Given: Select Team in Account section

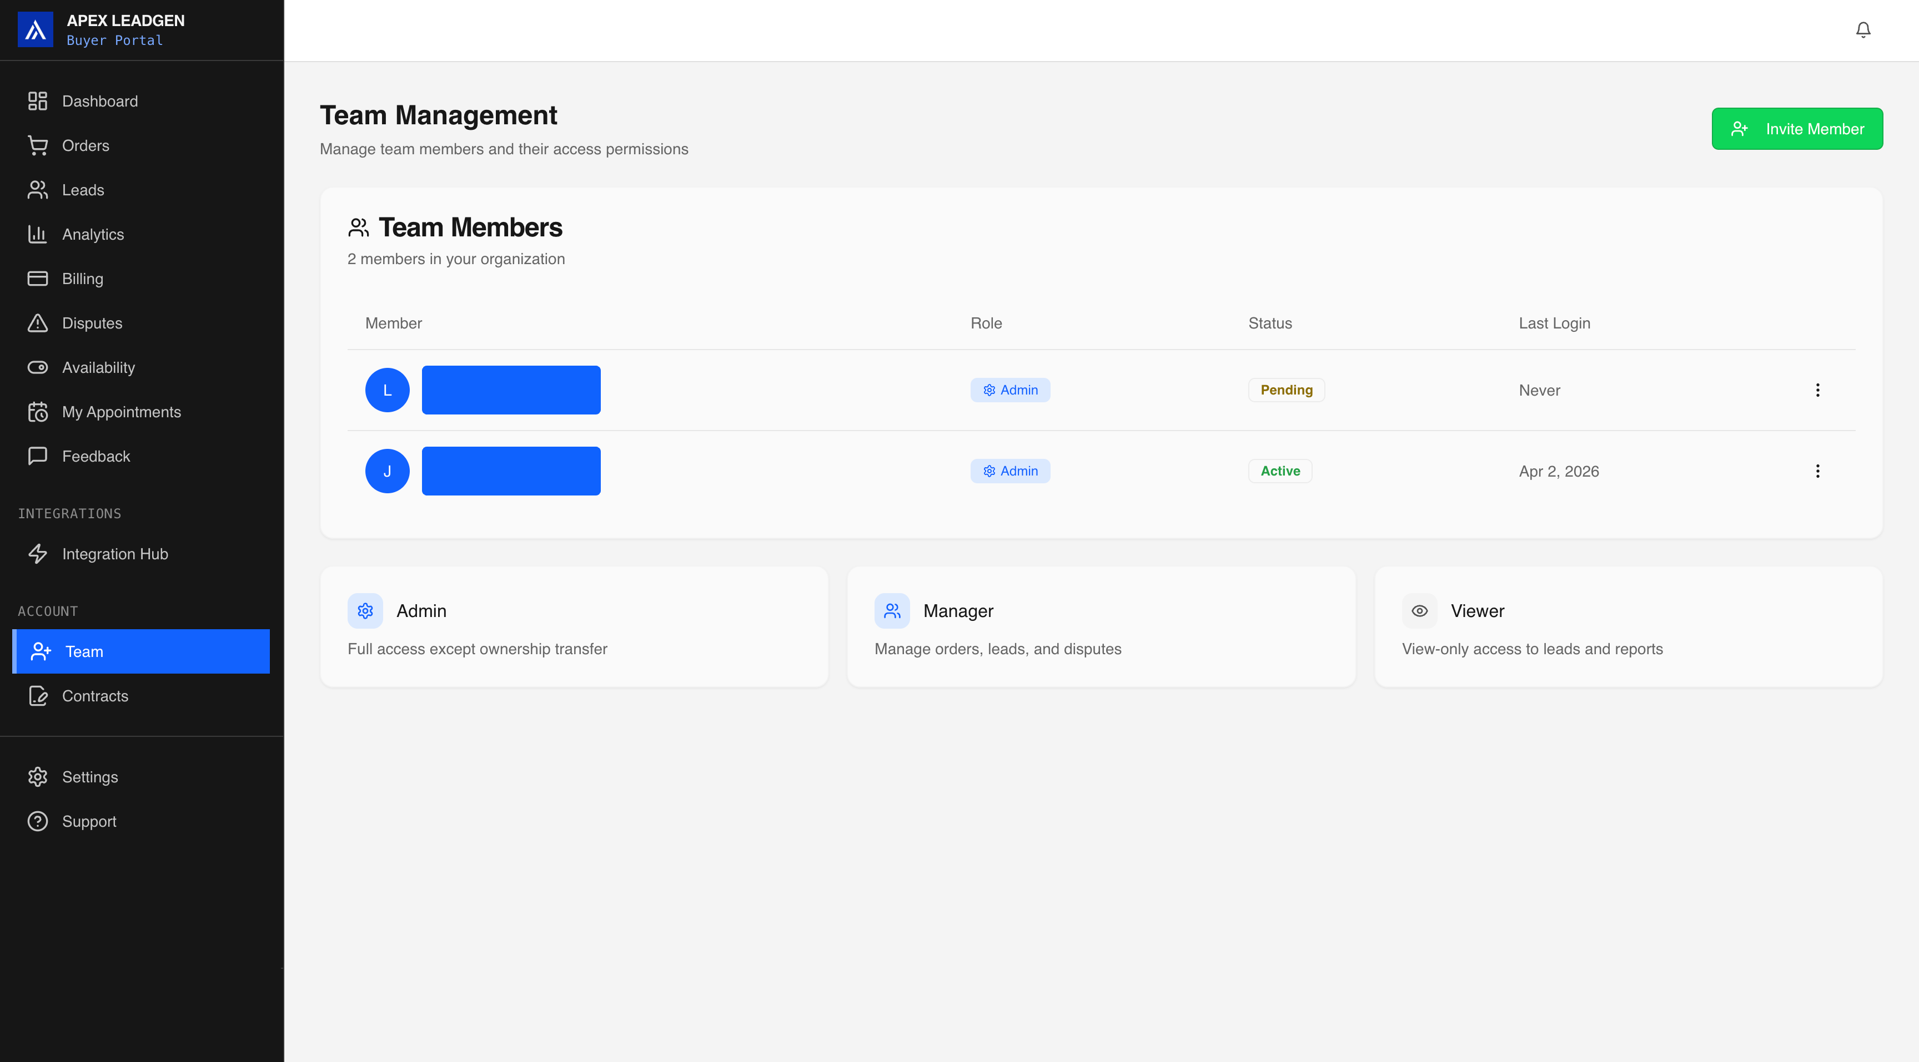Looking at the screenshot, I should [x=142, y=651].
